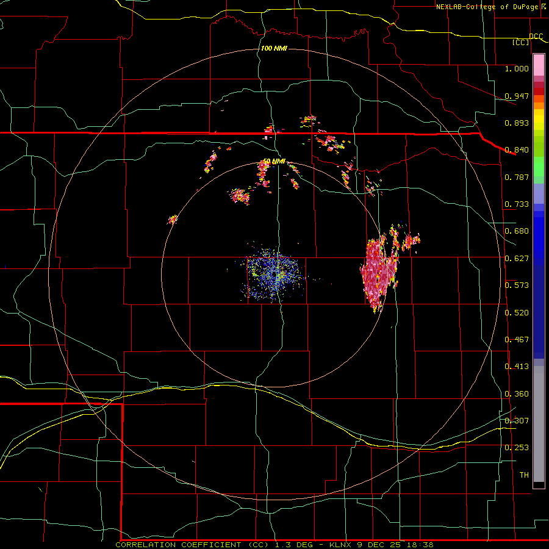Image resolution: width=549 pixels, height=549 pixels.
Task: Click the [CC] units label above the color bar
Action: point(521,42)
